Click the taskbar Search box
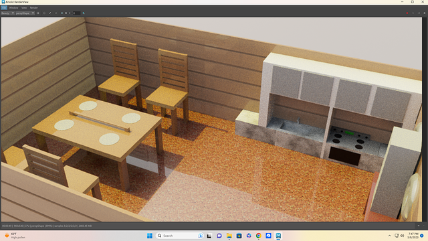The image size is (428, 241). (180, 236)
